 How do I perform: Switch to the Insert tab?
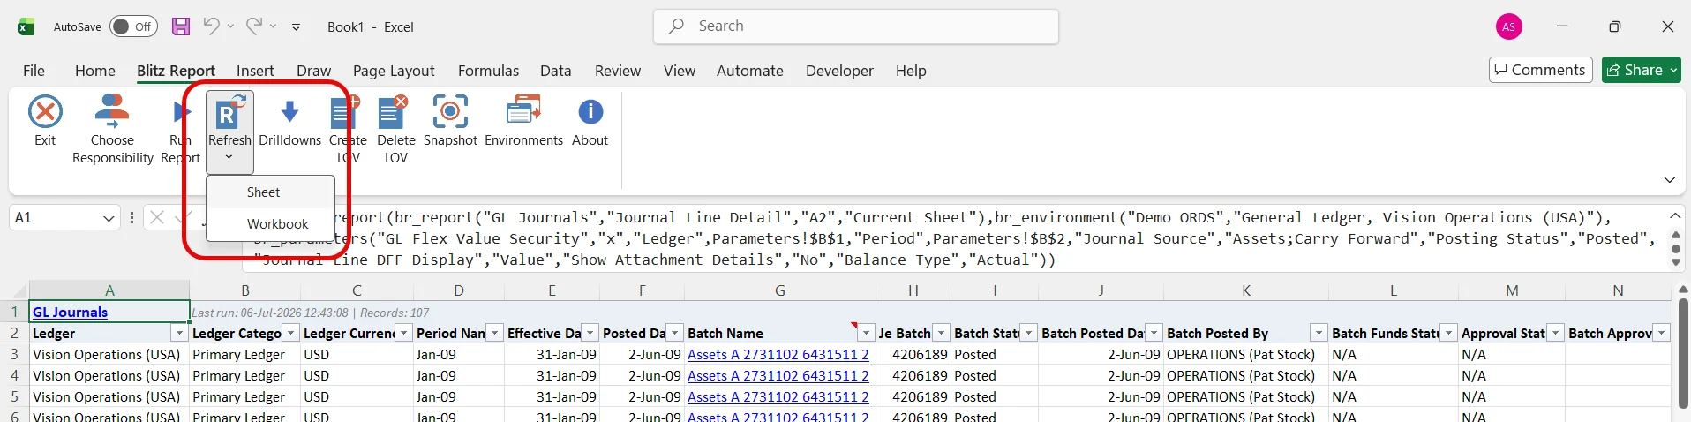coord(255,71)
